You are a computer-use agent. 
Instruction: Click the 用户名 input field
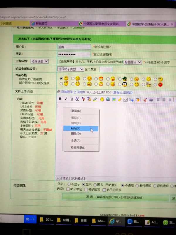(74, 47)
